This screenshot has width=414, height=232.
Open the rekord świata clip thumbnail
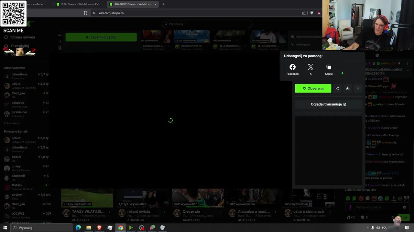tap(143, 198)
